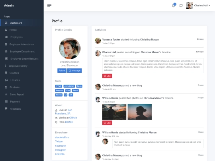Open Employee Leave Request page

22,58
